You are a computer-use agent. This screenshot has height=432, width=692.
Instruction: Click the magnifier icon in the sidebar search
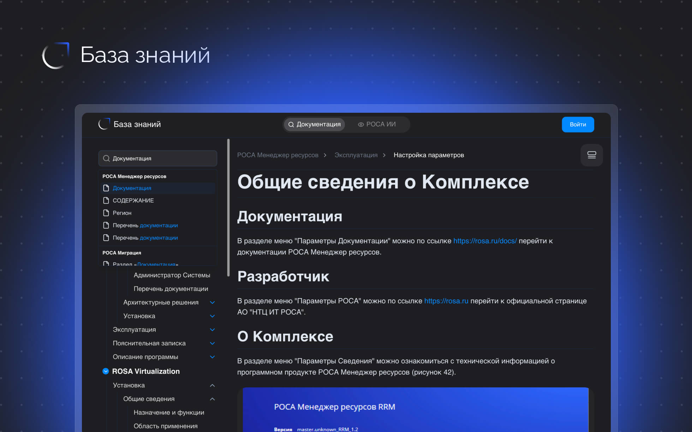click(x=106, y=159)
